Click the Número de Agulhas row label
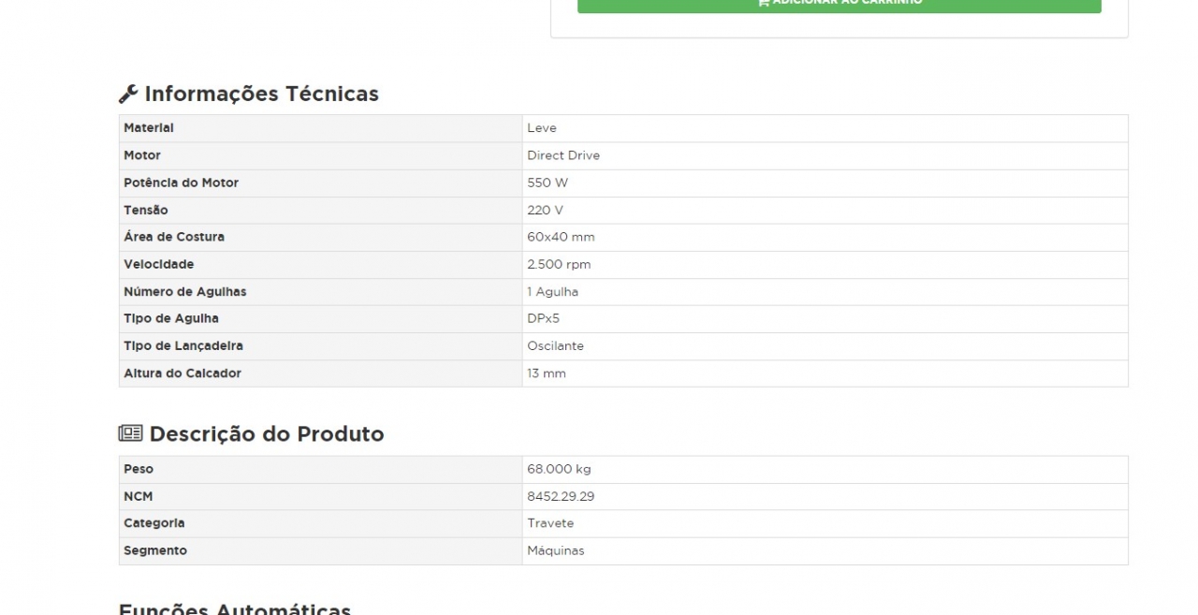This screenshot has height=615, width=1198. point(185,291)
